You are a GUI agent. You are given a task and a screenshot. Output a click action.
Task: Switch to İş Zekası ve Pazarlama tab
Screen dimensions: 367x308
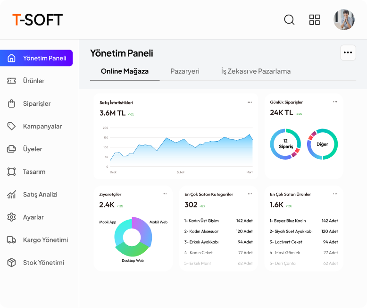256,71
